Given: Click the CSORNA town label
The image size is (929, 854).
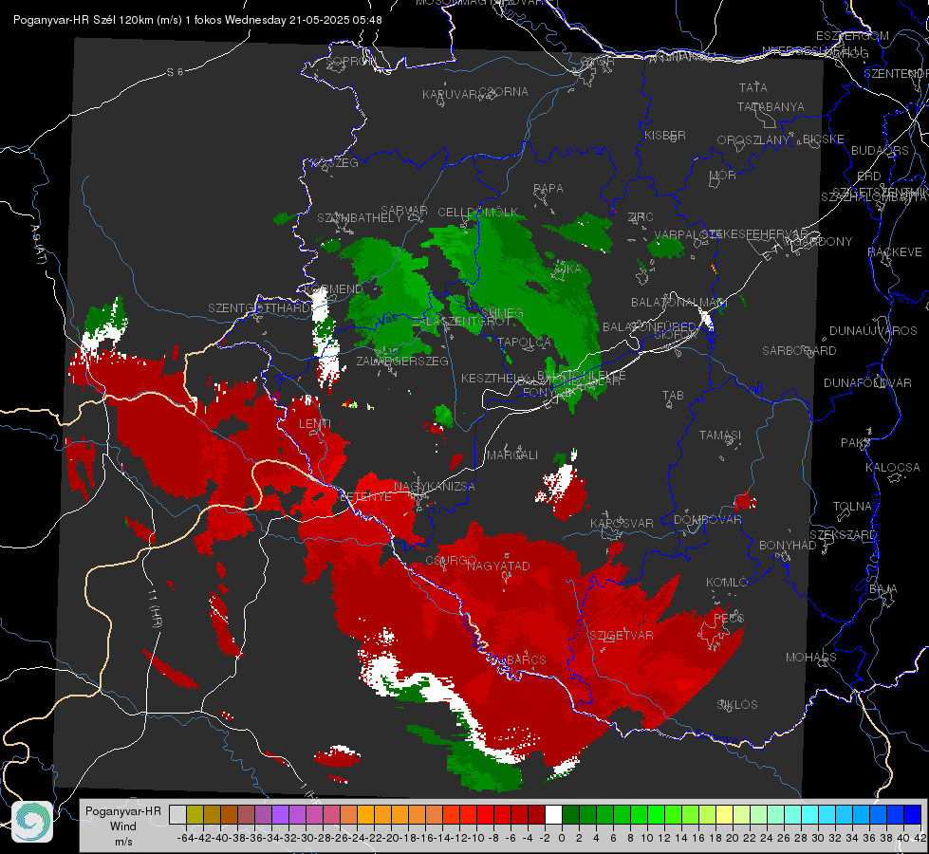Looking at the screenshot, I should (x=504, y=92).
